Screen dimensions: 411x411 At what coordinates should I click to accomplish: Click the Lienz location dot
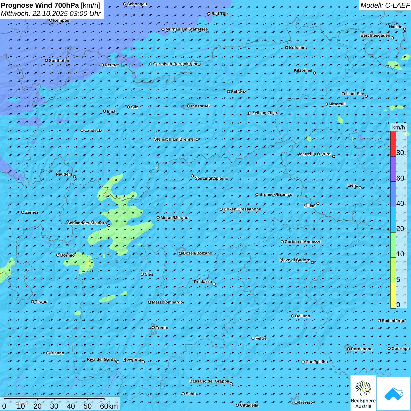click(x=360, y=188)
